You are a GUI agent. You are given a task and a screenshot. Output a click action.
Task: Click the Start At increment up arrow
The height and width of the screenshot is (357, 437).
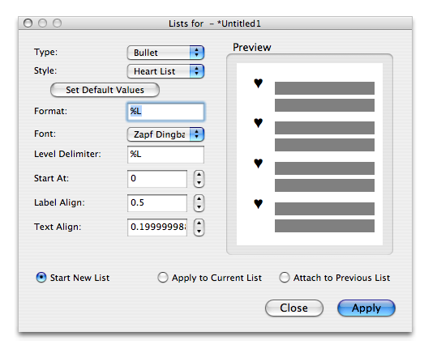(x=199, y=175)
